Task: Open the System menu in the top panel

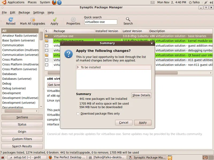Action: click(45, 2)
